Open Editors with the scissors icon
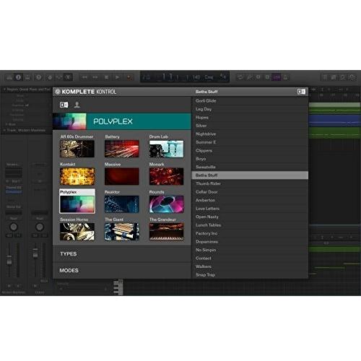 (x=68, y=77)
